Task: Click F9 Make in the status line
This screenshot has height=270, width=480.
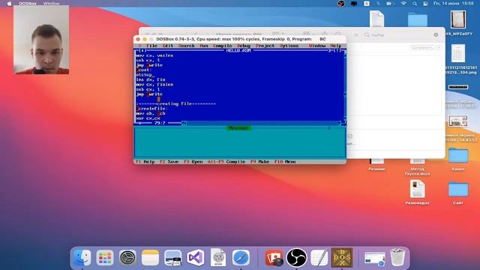Action: pos(260,162)
